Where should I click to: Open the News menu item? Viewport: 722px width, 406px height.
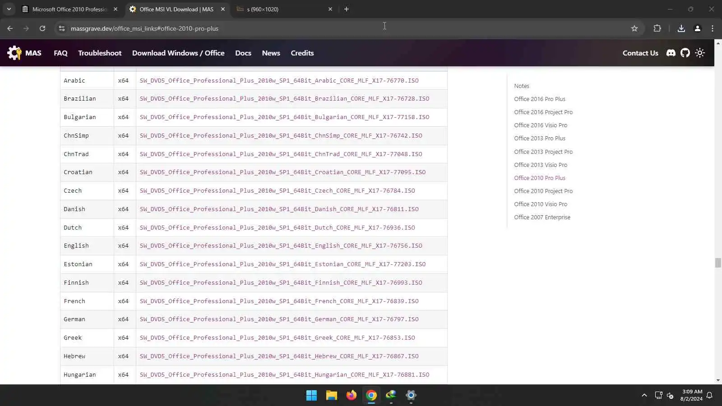coord(271,53)
